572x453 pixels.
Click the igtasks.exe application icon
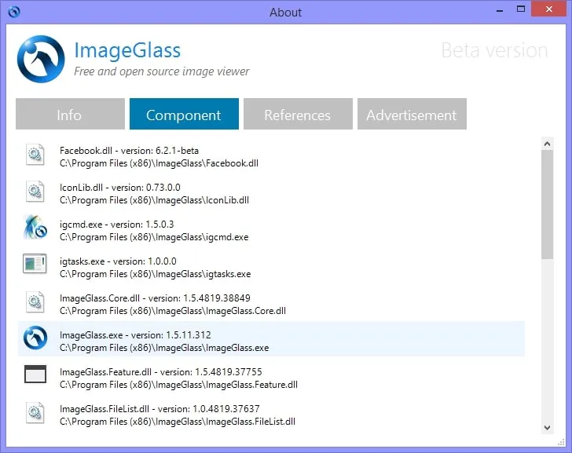(35, 264)
